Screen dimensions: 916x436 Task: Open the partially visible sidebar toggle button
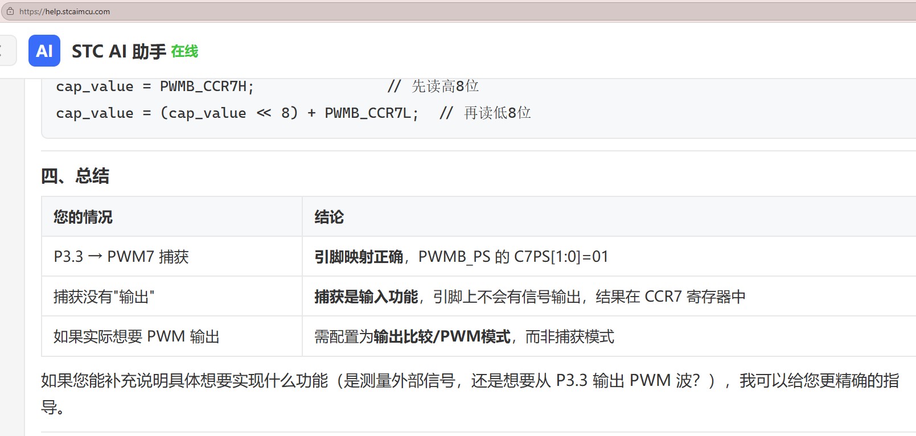pos(7,51)
